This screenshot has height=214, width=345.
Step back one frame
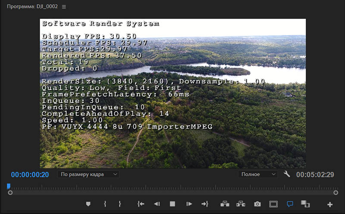coord(157,204)
